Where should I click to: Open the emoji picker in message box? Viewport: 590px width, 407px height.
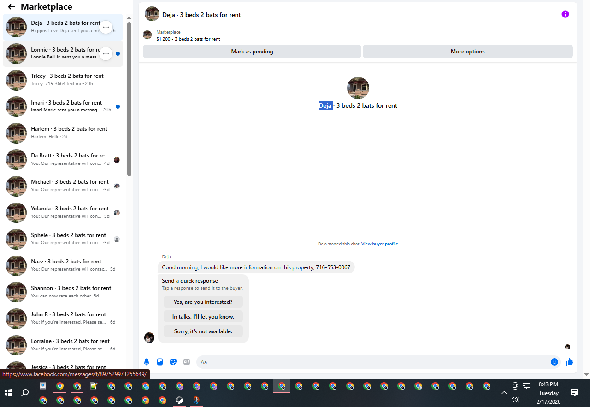tap(555, 362)
